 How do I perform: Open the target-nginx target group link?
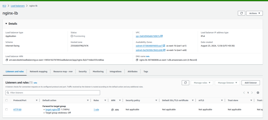[51, 110]
